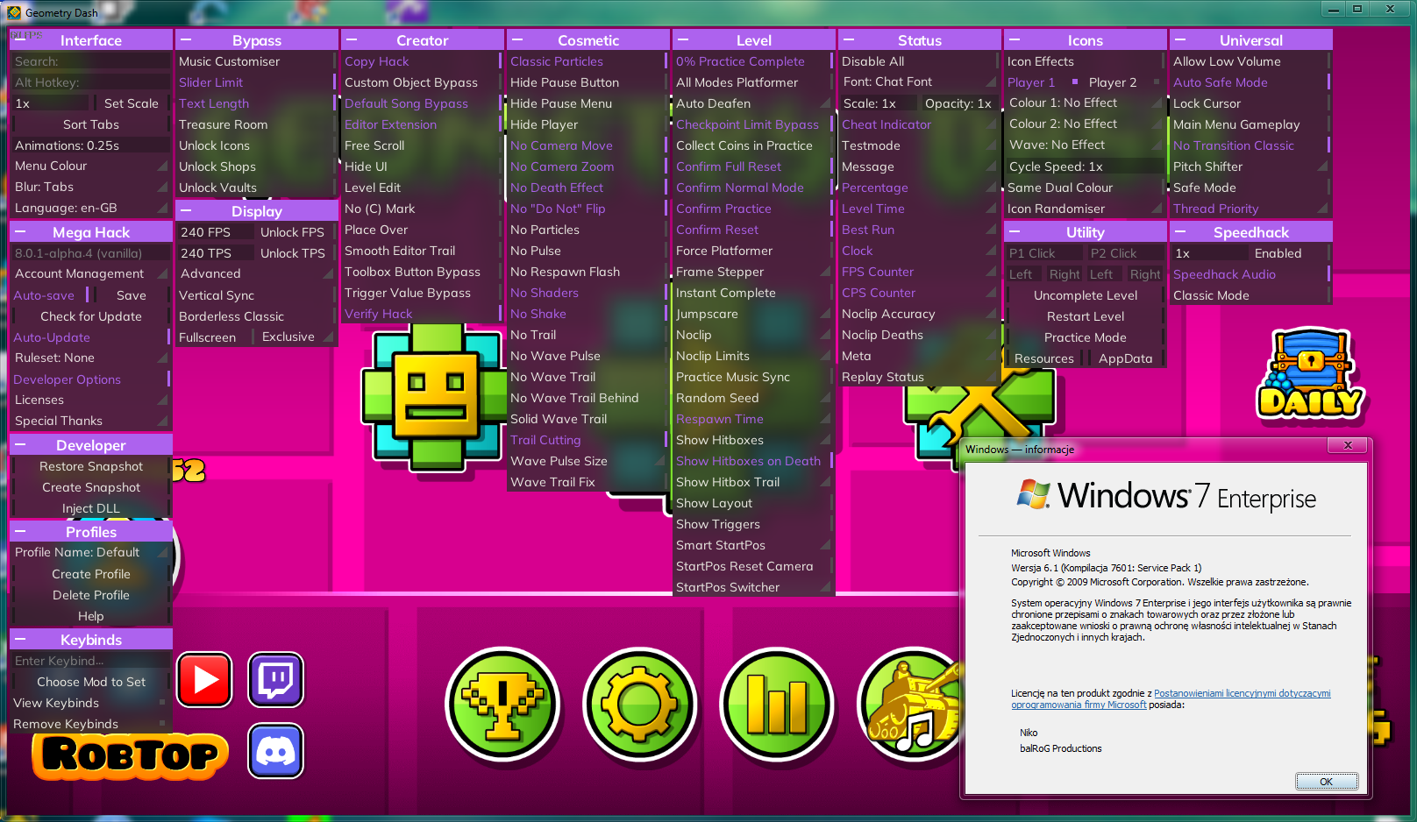Click the Create Snapshot button
1417x822 pixels.
[90, 487]
